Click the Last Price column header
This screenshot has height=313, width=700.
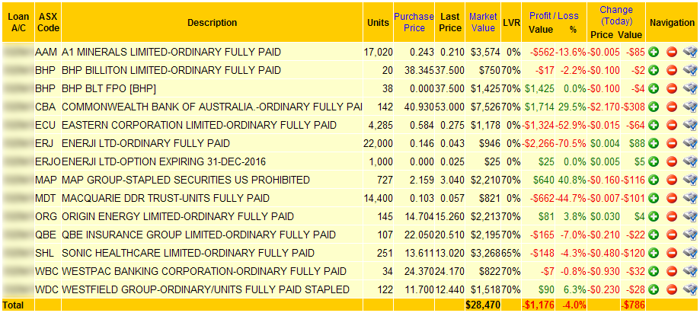tap(450, 22)
